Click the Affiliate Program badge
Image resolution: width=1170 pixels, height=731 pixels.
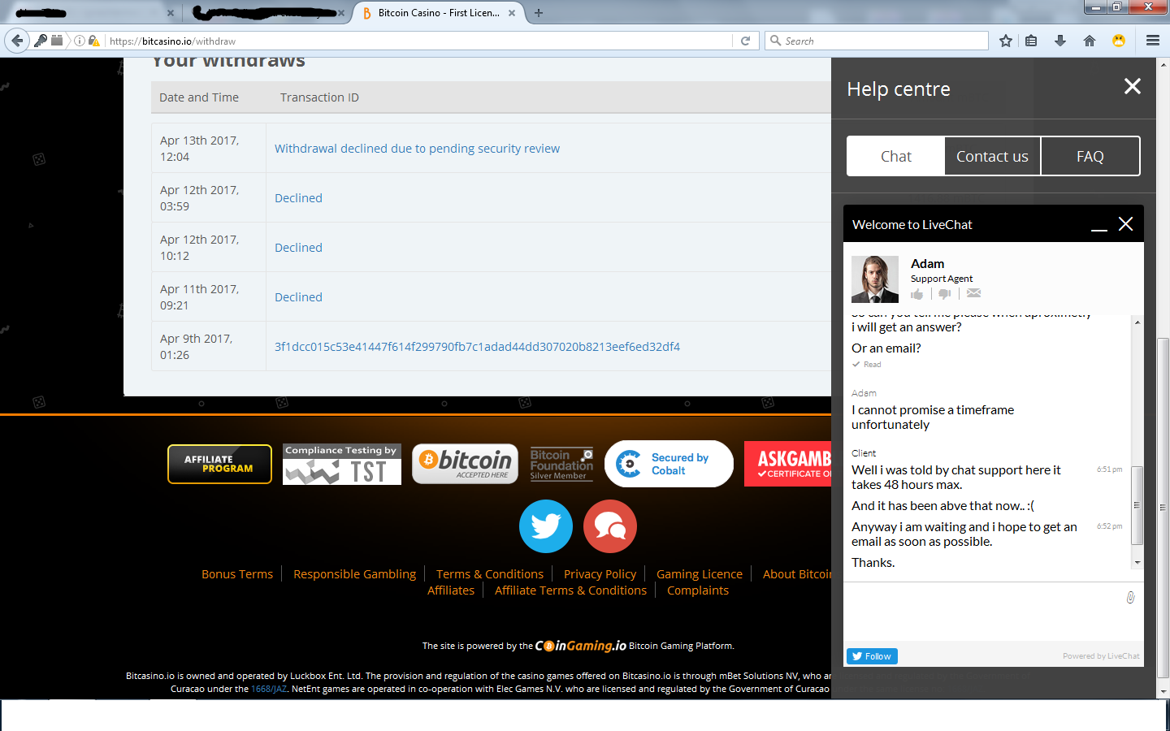[219, 464]
